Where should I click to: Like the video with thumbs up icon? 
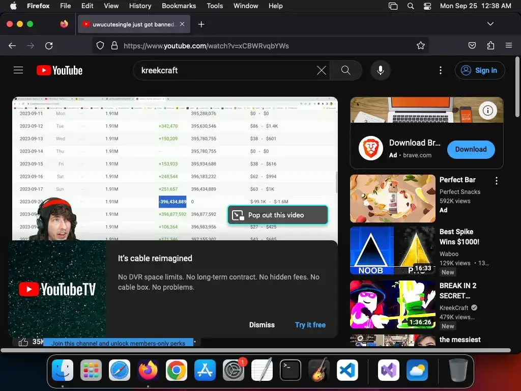click(x=23, y=342)
